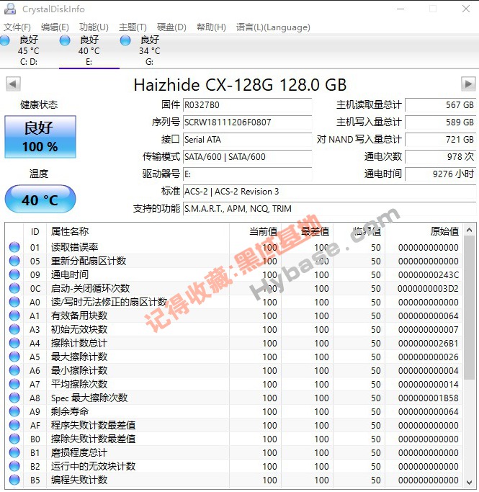Open the 语言(L)(Language) menu
Image resolution: width=479 pixels, height=492 pixels.
point(273,27)
